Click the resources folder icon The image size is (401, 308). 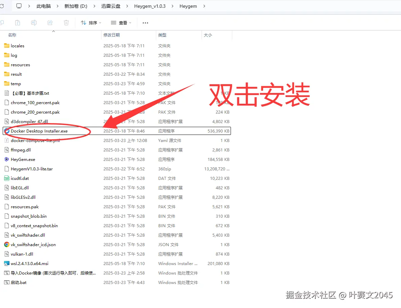coord(7,65)
